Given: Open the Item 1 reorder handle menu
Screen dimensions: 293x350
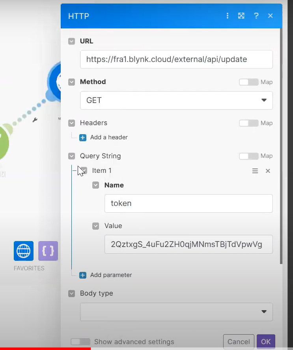Looking at the screenshot, I should 255,171.
